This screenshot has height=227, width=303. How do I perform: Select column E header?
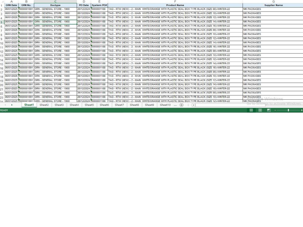pos(99,2)
